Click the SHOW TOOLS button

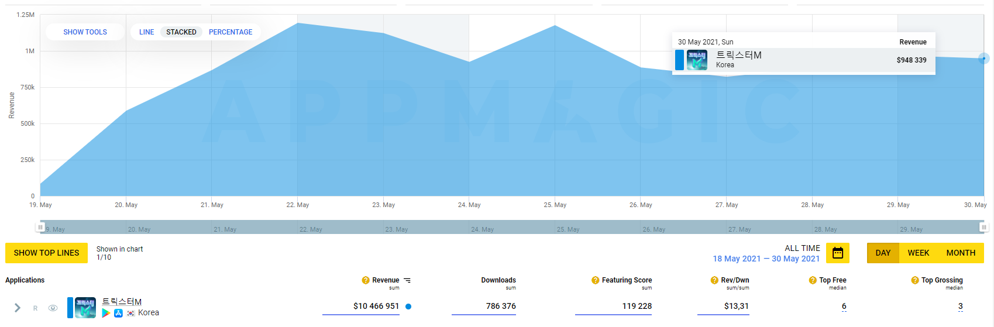(x=85, y=32)
